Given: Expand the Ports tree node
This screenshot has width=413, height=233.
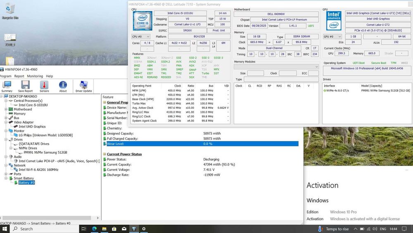Looking at the screenshot, I should coord(6,174).
